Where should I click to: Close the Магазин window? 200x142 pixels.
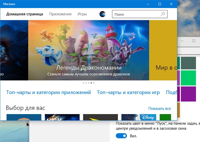(171, 4)
